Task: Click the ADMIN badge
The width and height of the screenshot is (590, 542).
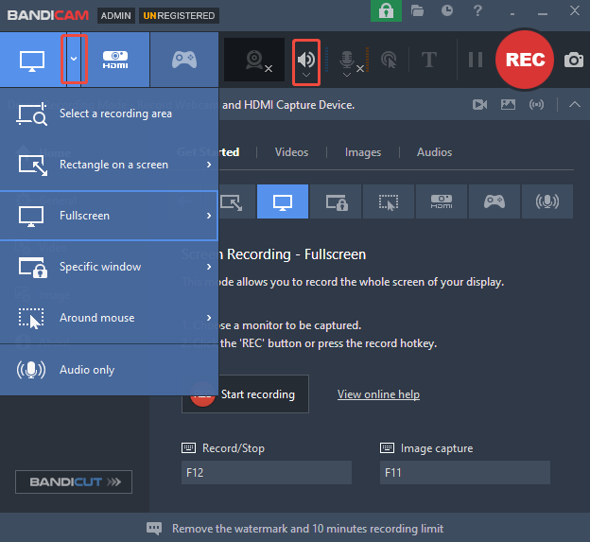Action: (116, 16)
